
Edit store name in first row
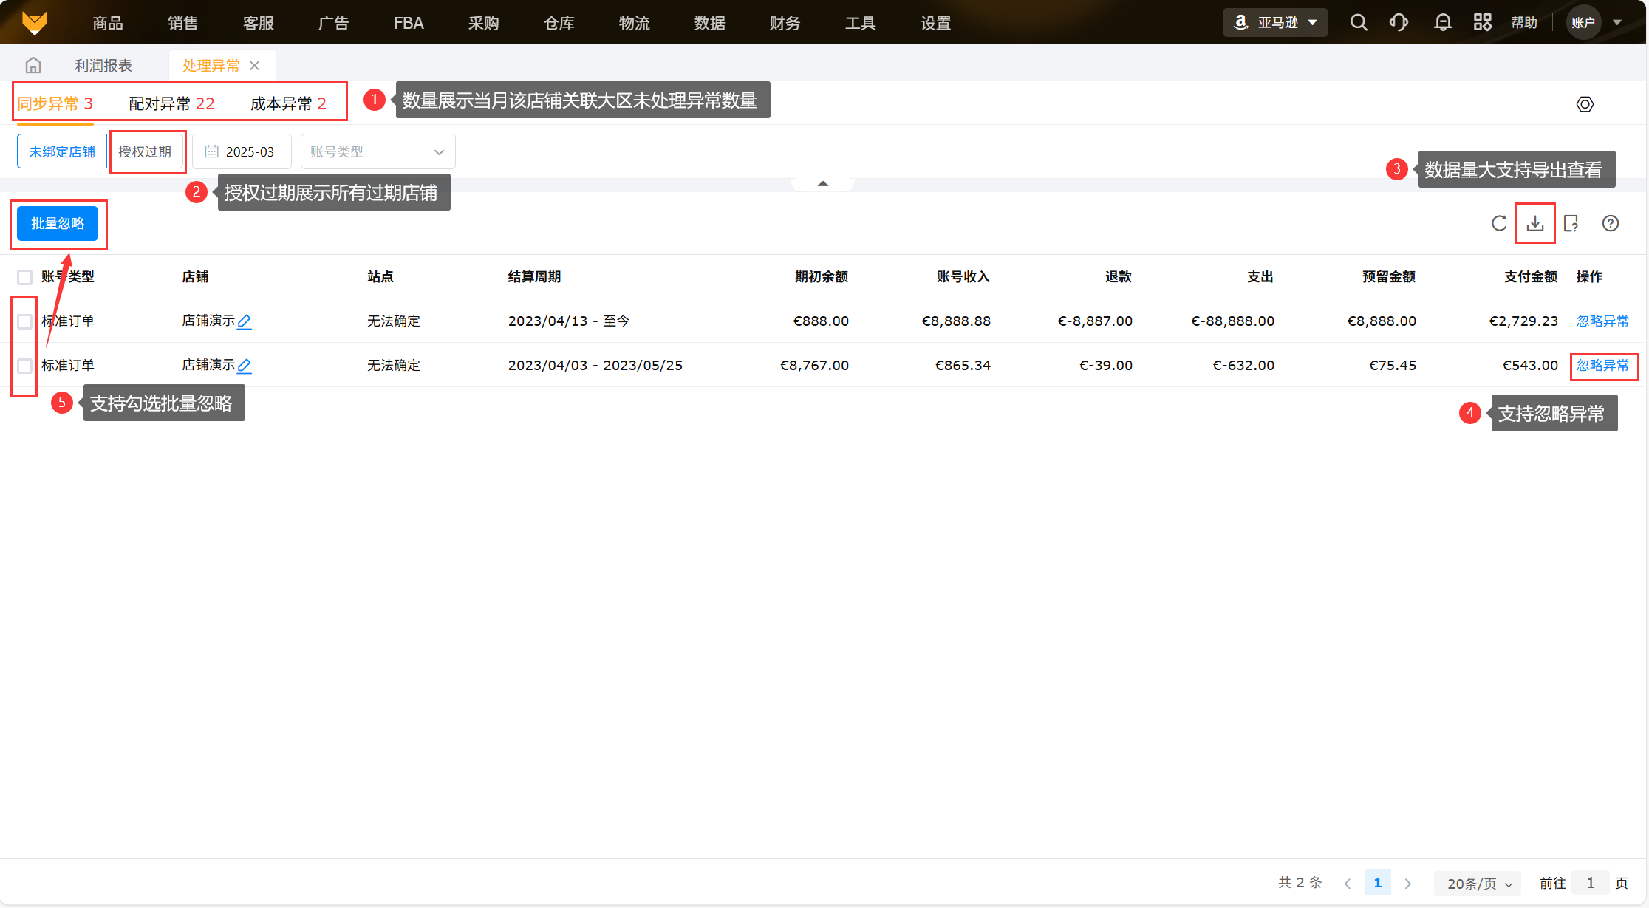tap(245, 321)
